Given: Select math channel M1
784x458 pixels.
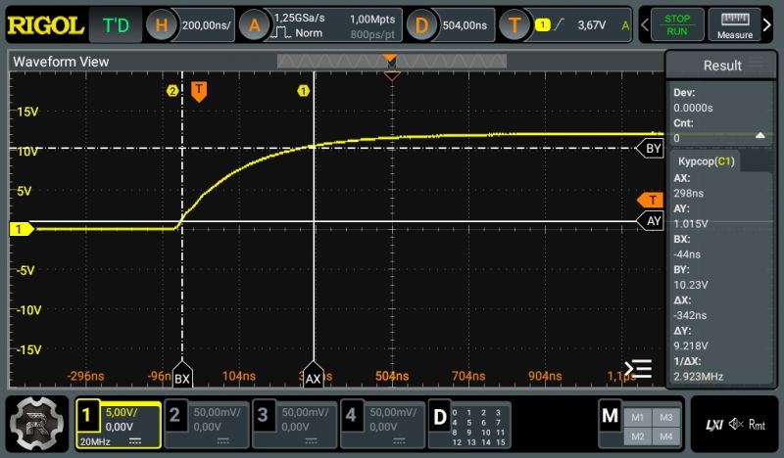Looking at the screenshot, I should [638, 417].
